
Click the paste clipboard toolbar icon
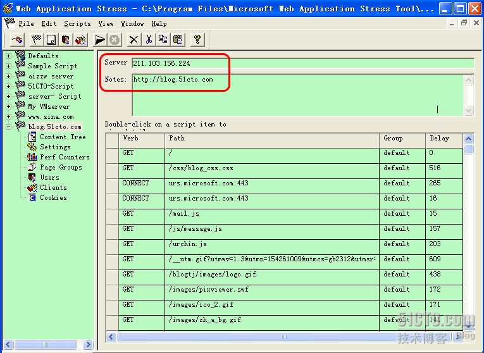(x=178, y=40)
